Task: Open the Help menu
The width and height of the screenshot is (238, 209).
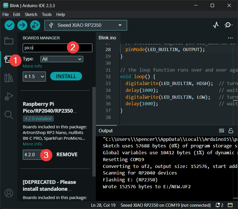Action: [x=60, y=15]
